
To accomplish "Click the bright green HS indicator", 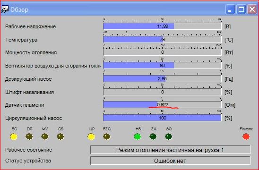I will pos(138,136).
